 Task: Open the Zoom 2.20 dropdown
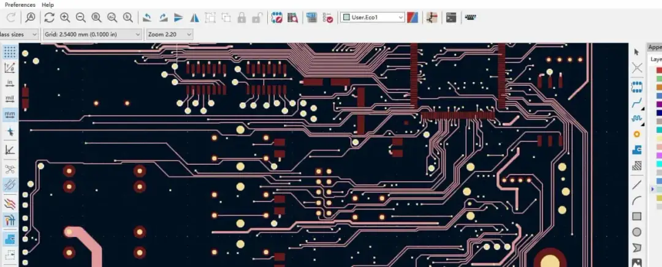169,34
